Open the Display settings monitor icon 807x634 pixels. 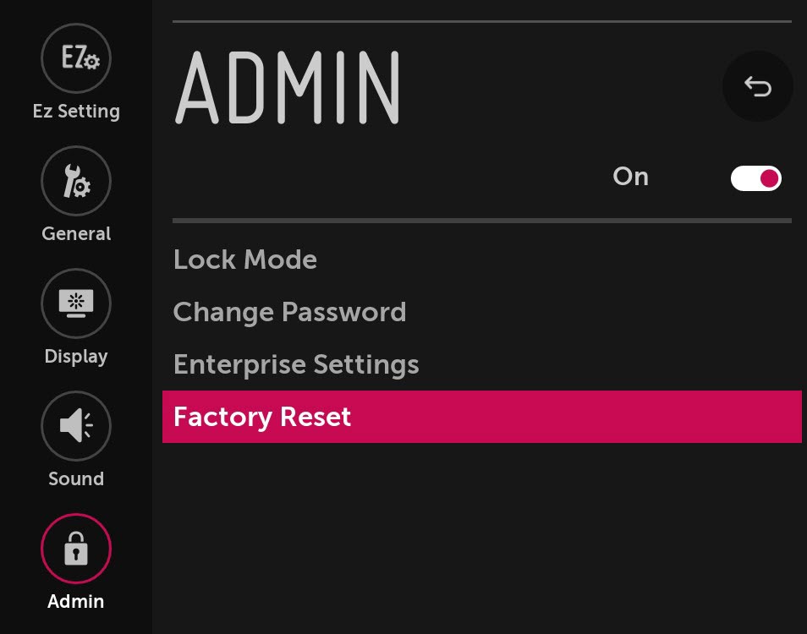click(x=76, y=303)
